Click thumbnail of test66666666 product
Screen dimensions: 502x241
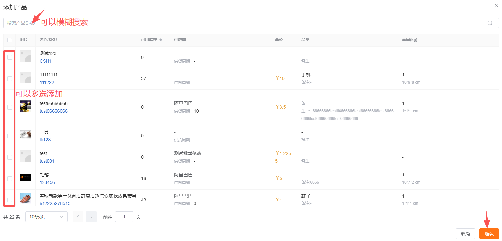pos(25,107)
